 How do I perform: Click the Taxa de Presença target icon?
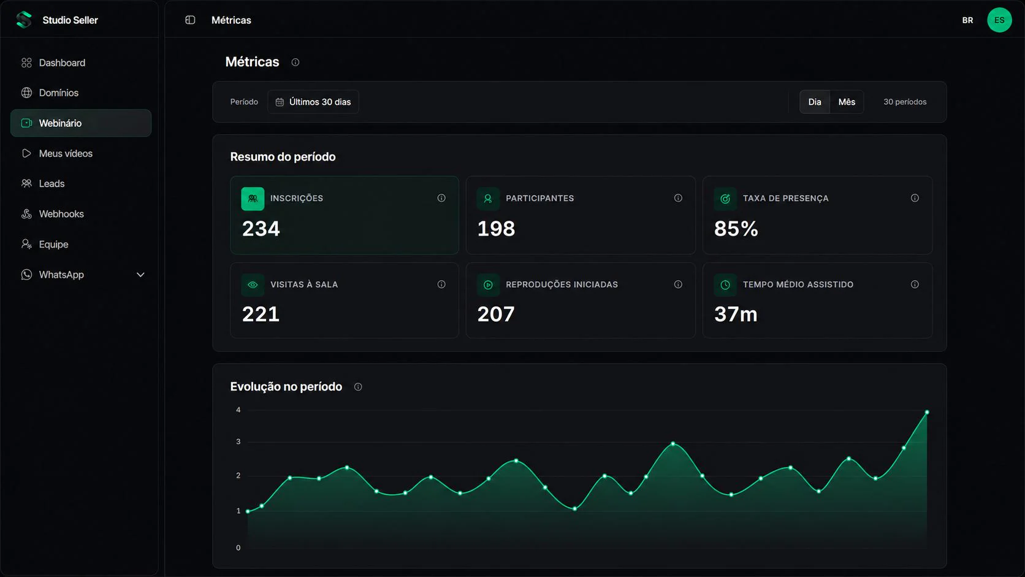click(725, 199)
